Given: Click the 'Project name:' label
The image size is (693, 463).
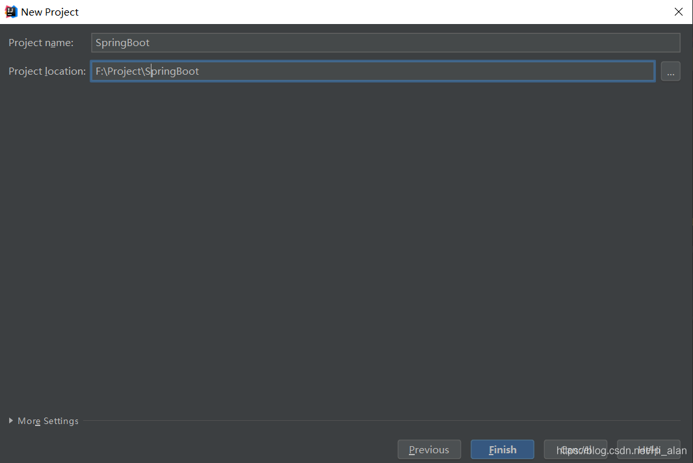Looking at the screenshot, I should [41, 43].
